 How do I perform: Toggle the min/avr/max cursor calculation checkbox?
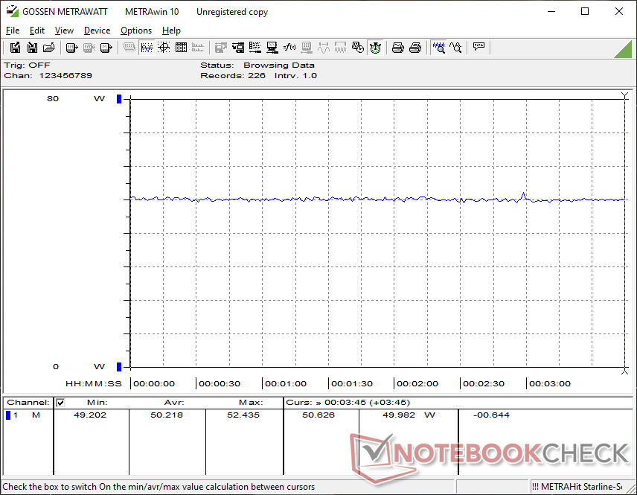point(61,403)
